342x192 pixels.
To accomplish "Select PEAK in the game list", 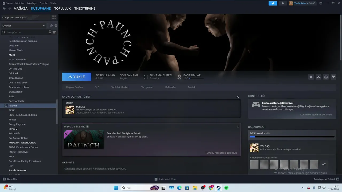I will click(x=12, y=110).
